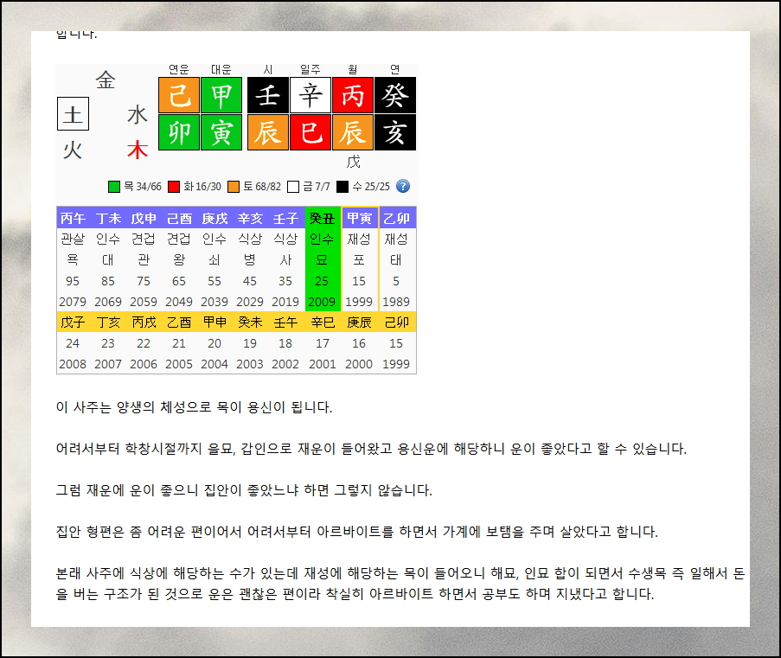Click the age 45 cell
Screen dimensions: 781x658
point(250,281)
